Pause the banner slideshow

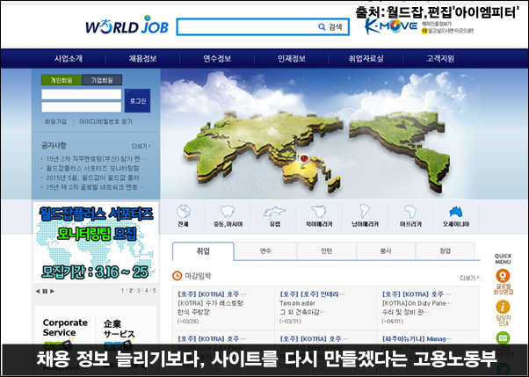45,291
